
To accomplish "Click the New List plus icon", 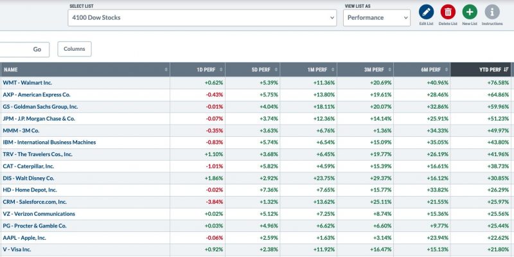I will tap(470, 12).
